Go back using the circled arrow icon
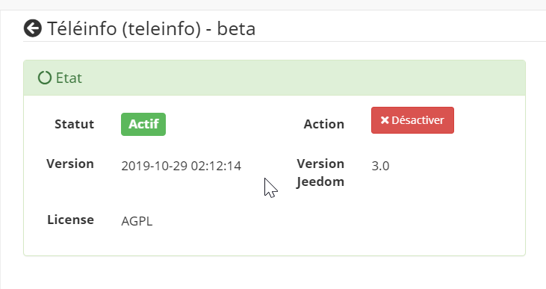Screen dimensions: 546x289 click(33, 28)
